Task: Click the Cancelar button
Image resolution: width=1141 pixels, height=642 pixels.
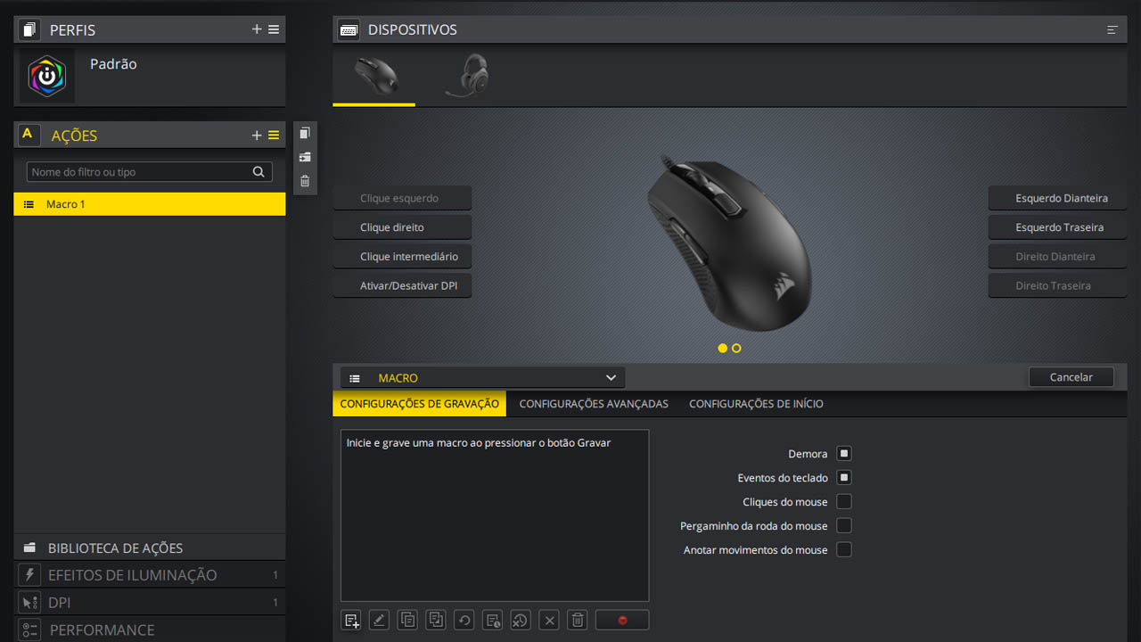Action: (x=1071, y=377)
